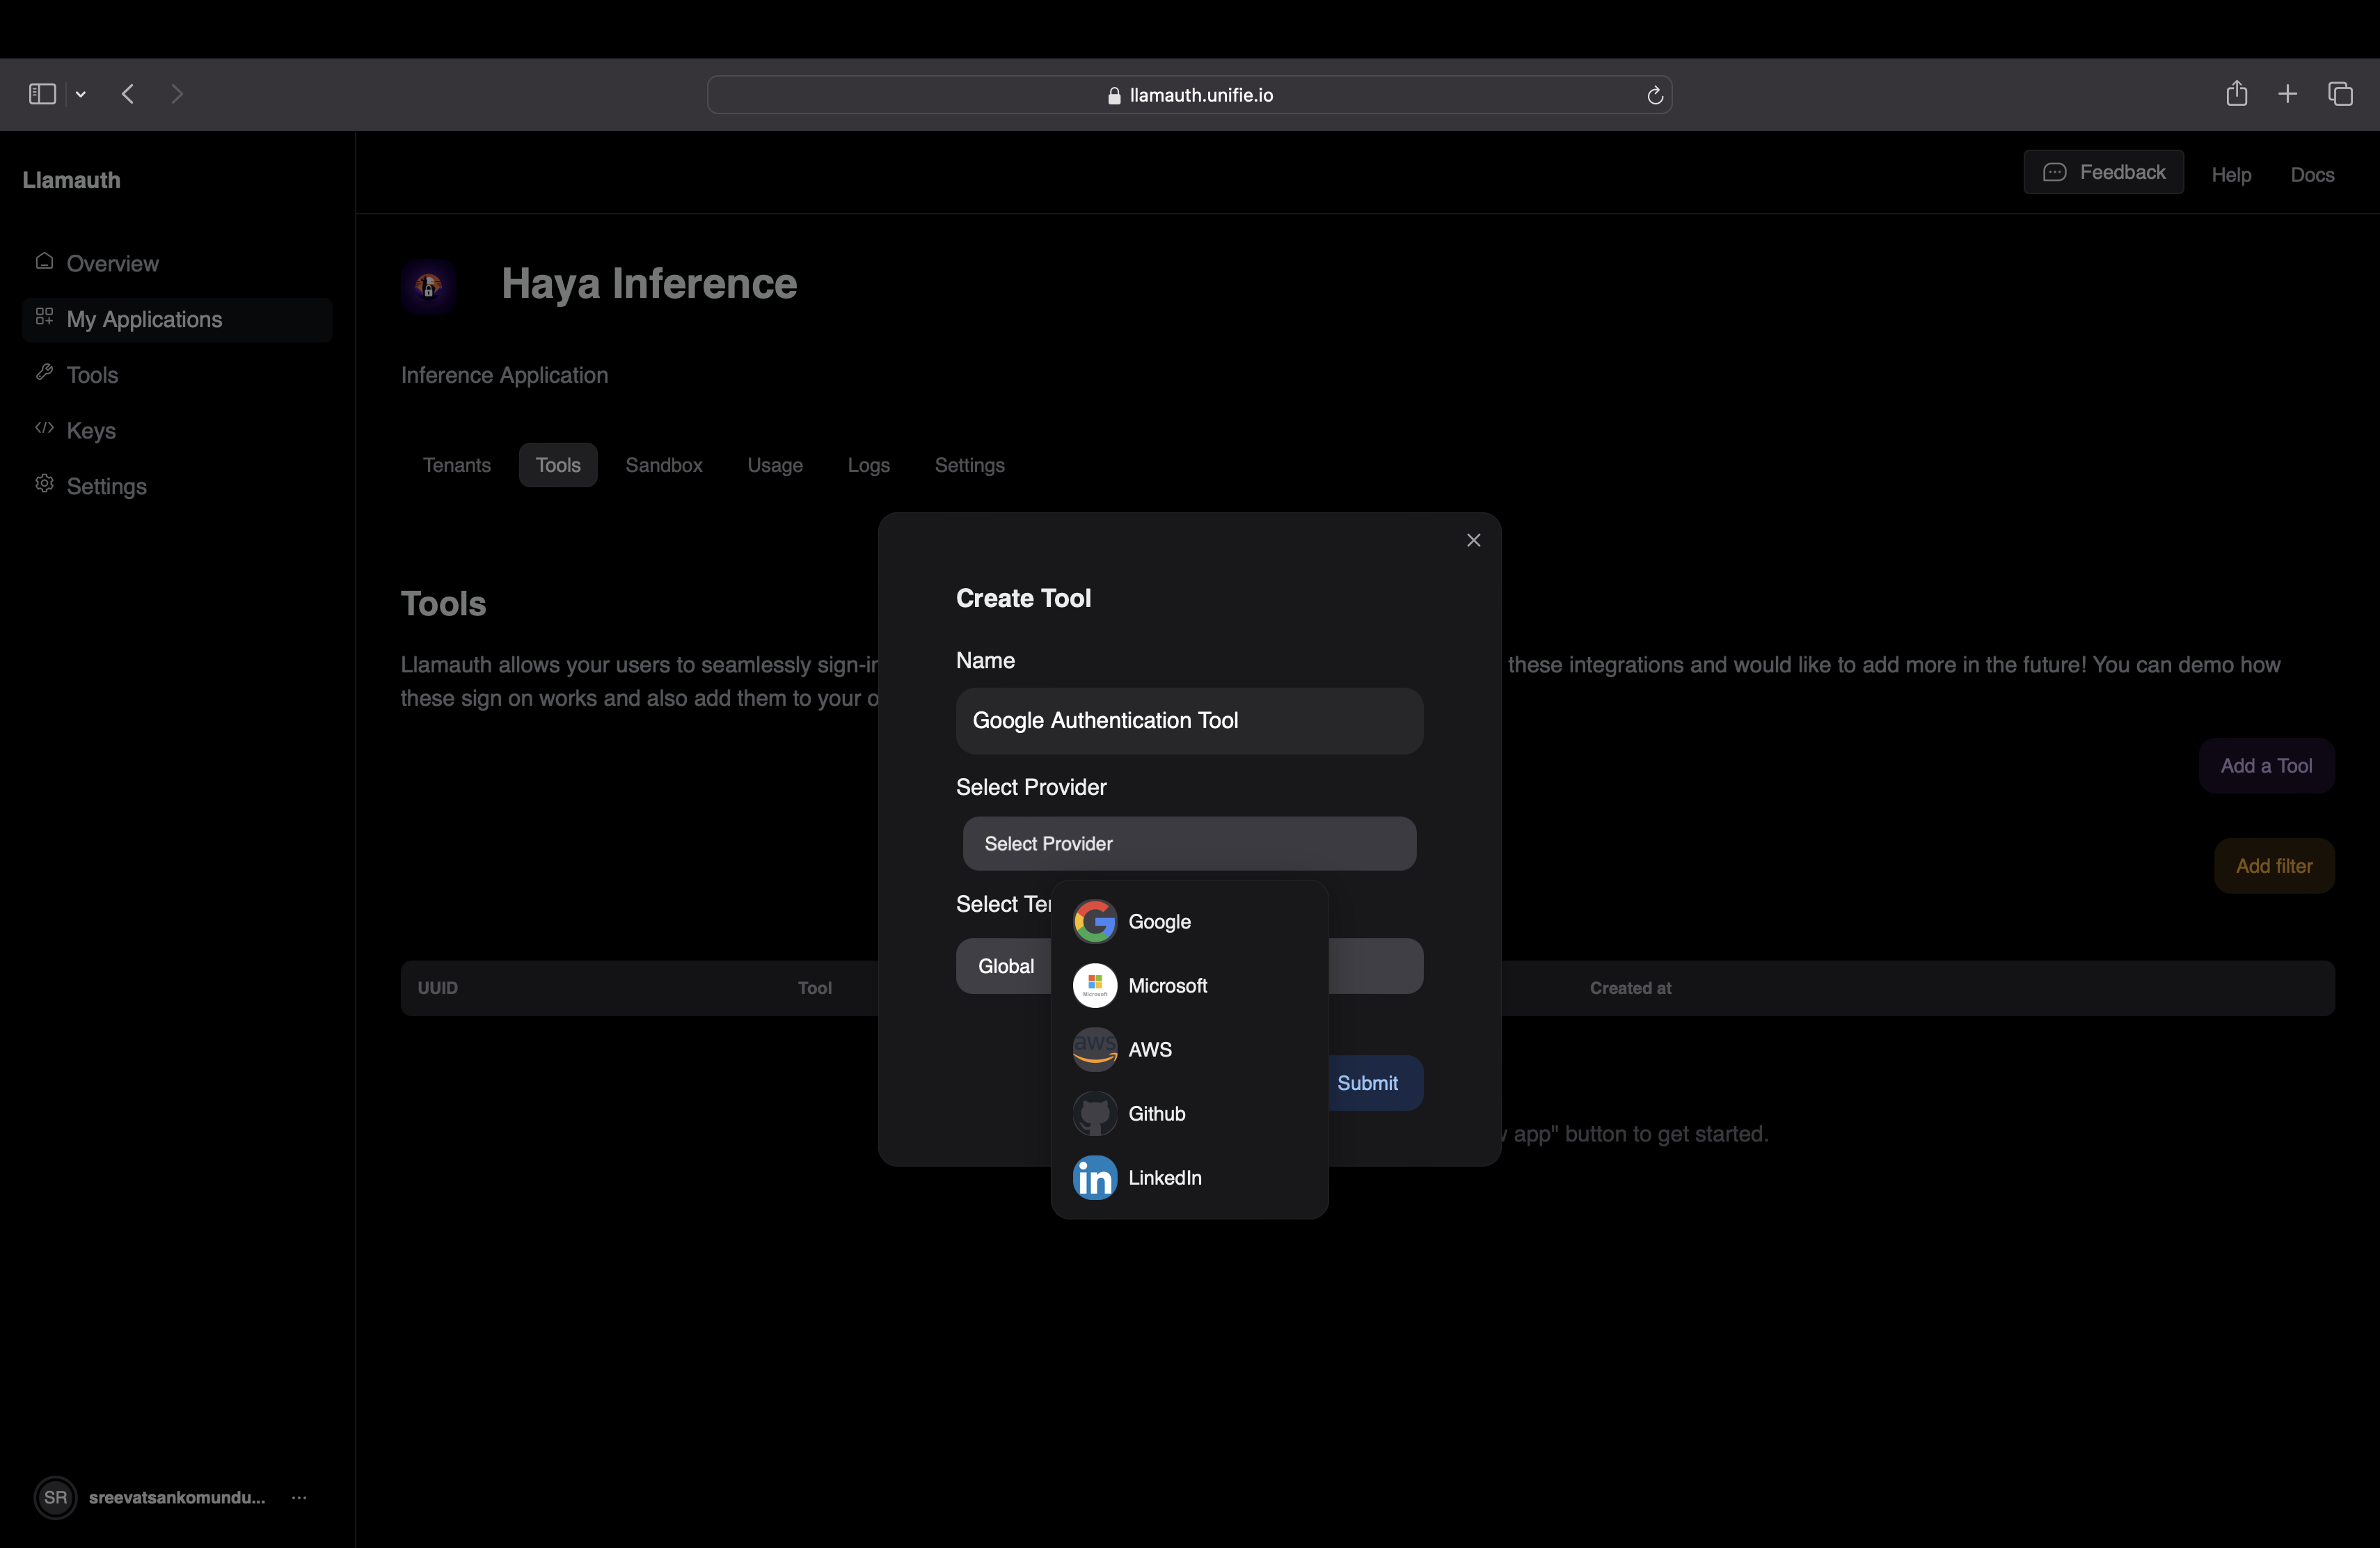Click the My Applications grid icon
This screenshot has height=1548, width=2380.
[44, 317]
